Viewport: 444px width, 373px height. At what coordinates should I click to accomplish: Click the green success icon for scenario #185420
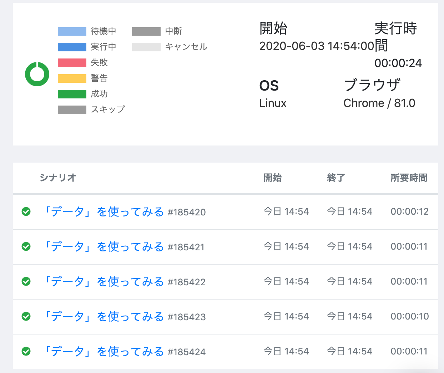(26, 211)
